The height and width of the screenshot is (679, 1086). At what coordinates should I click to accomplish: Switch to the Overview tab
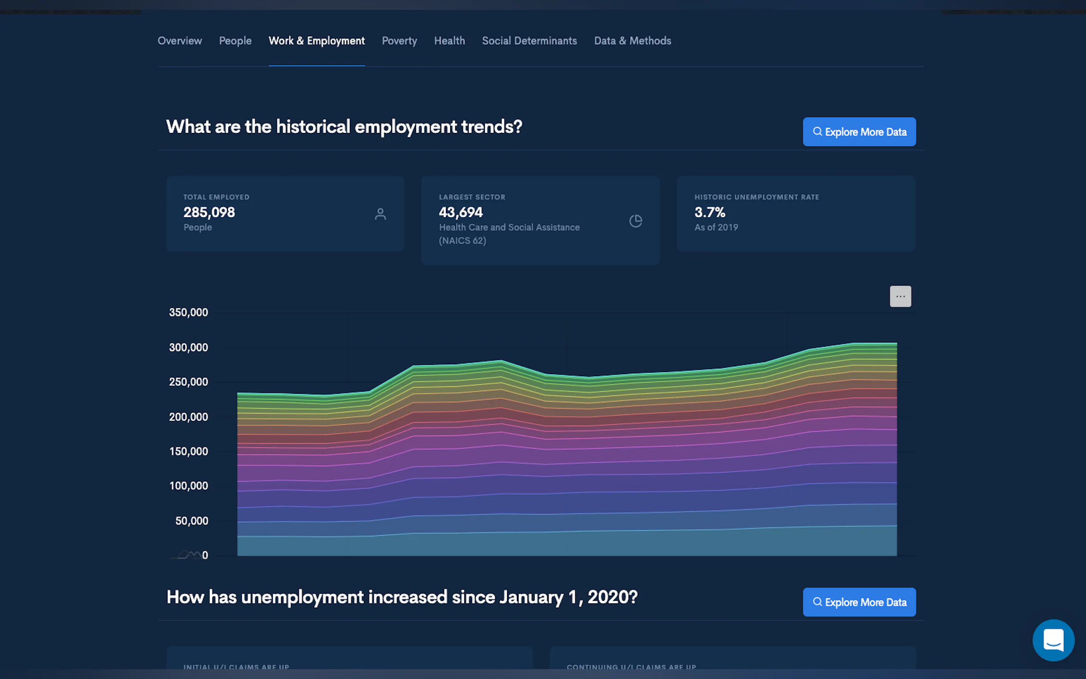180,41
